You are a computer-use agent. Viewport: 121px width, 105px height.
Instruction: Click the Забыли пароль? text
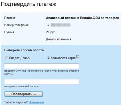[16, 102]
